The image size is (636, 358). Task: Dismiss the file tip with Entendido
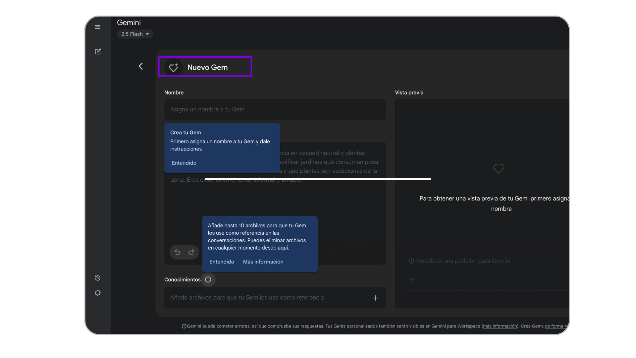(222, 262)
